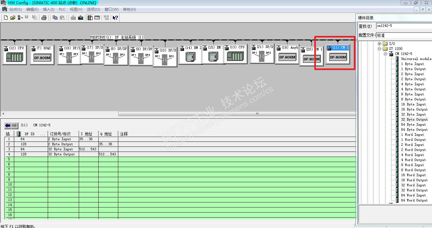Click the 查找 search field containing cm1242-5
The height and width of the screenshot is (228, 432).
click(404, 26)
